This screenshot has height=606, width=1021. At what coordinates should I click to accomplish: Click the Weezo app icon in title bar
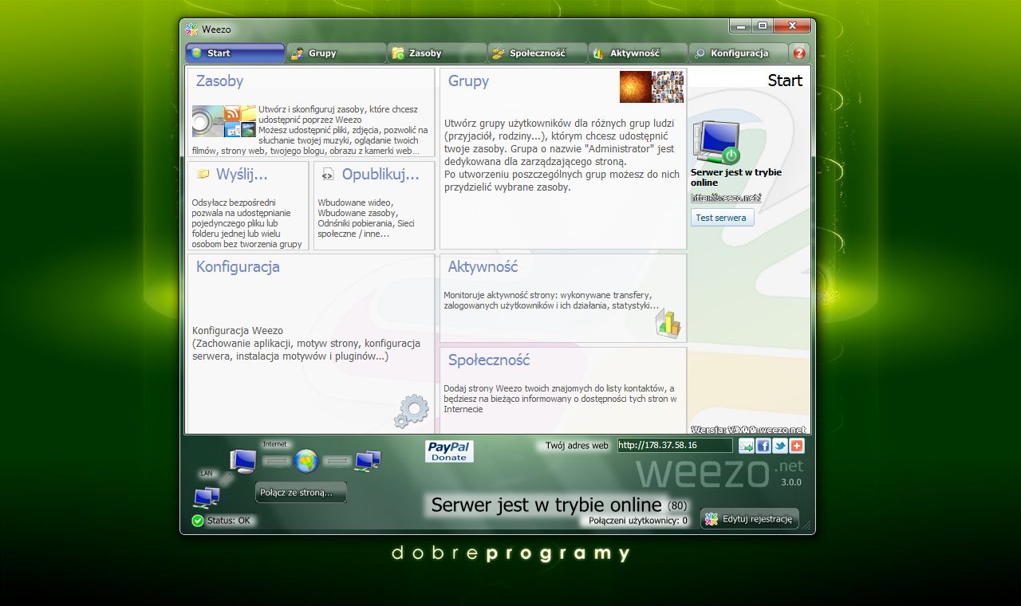click(191, 30)
